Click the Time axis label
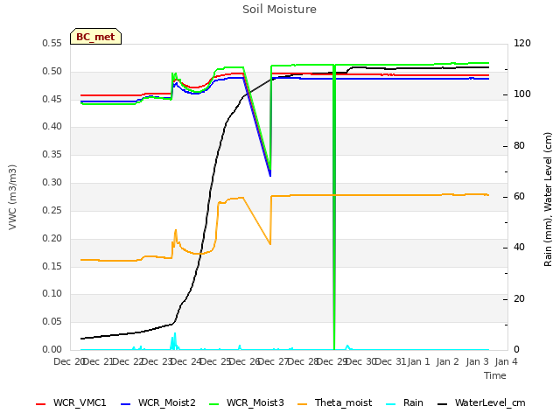 495,375
